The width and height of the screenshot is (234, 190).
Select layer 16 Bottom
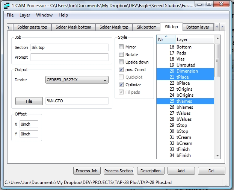(185, 47)
